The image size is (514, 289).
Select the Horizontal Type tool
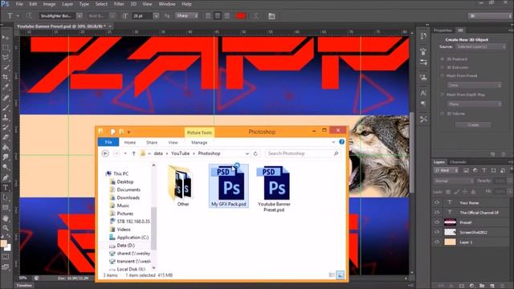[6, 188]
